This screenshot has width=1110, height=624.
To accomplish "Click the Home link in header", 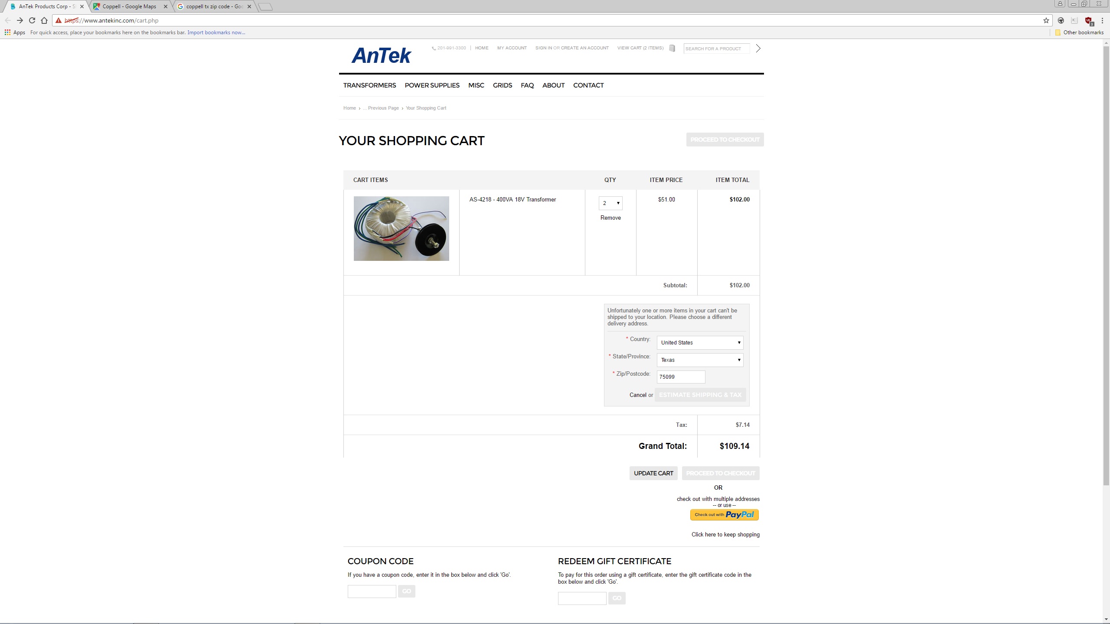I will coord(482,48).
